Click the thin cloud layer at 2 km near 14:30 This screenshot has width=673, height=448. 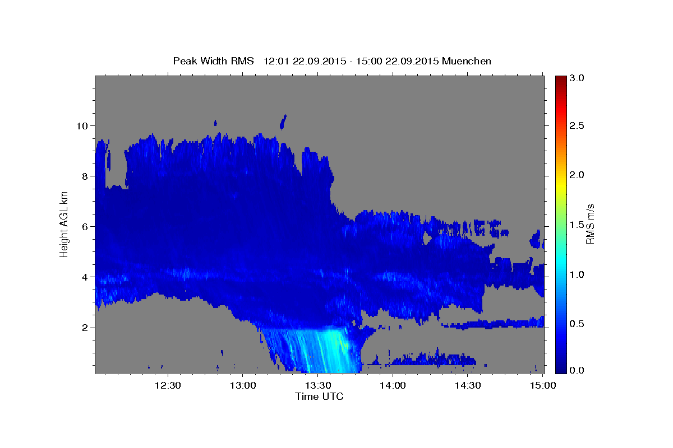tap(494, 324)
